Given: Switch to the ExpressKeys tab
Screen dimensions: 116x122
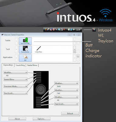Looking at the screenshot, I should (x=8, y=65).
